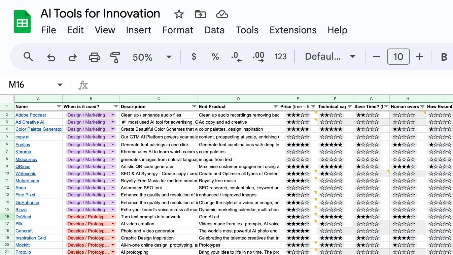This screenshot has height=255, width=453.
Task: Open the View menu
Action: [105, 30]
